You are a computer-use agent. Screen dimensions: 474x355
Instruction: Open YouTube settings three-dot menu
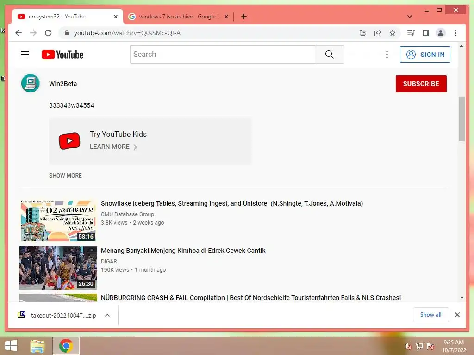[x=387, y=55]
